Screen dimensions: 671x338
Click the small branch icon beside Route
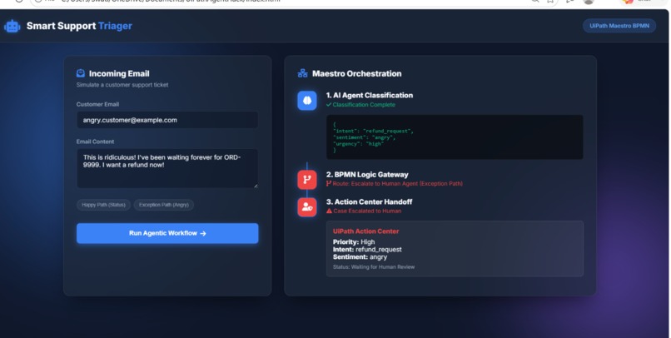[x=329, y=183]
